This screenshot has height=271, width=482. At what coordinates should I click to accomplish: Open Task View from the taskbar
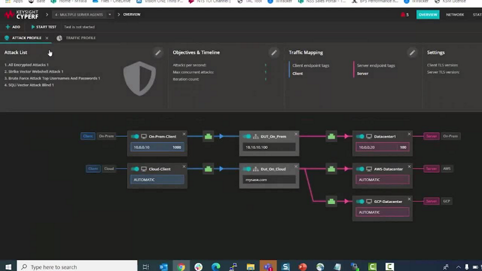click(146, 267)
